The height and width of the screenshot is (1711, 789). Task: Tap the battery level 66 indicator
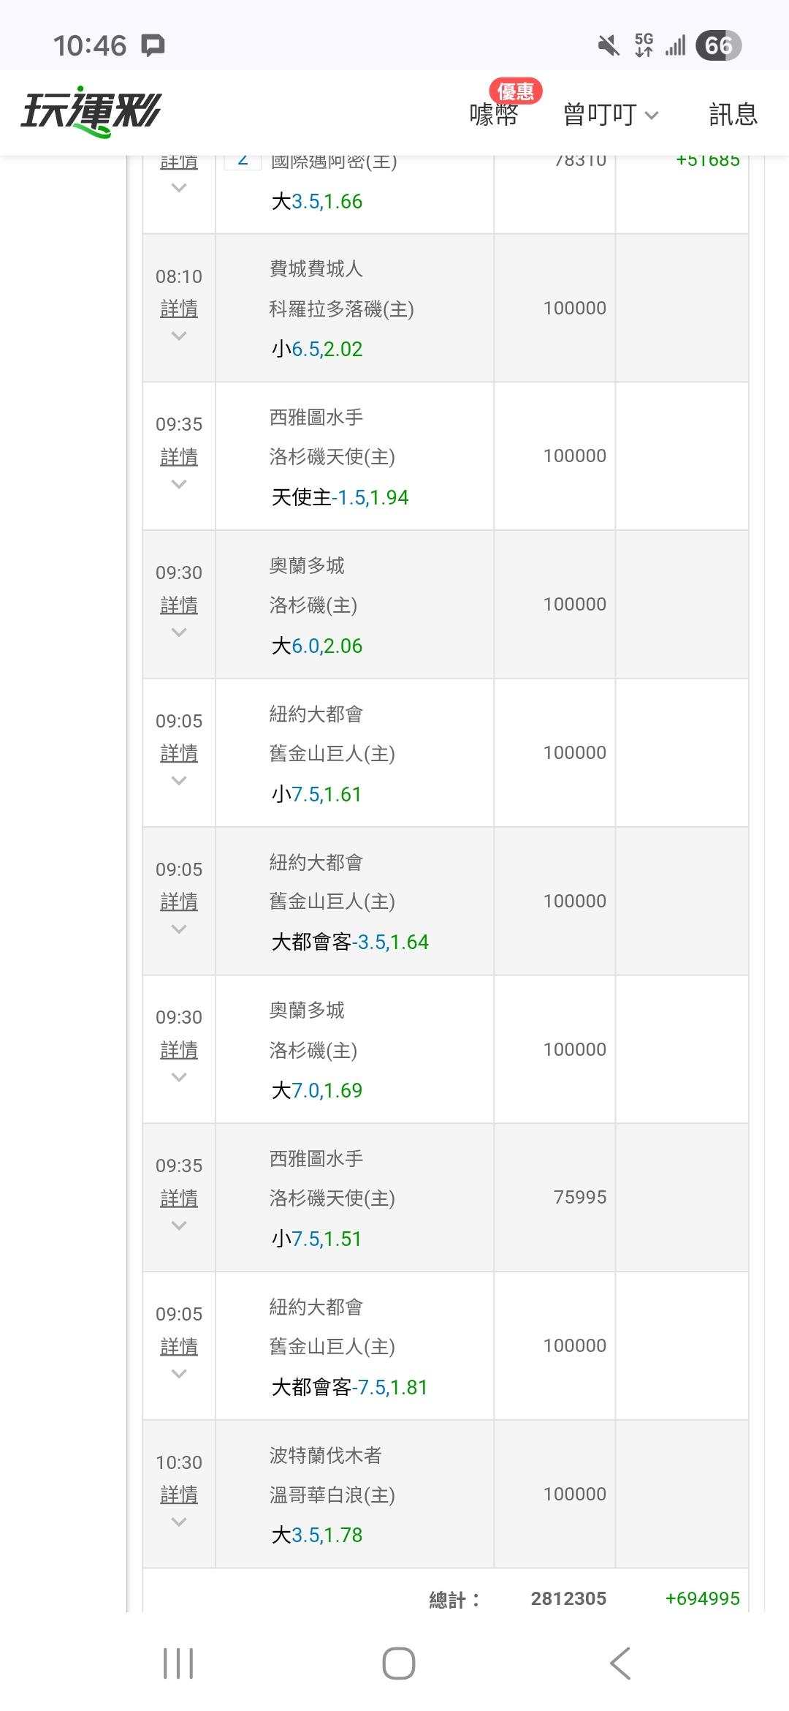718,46
